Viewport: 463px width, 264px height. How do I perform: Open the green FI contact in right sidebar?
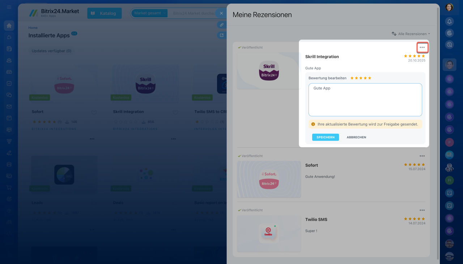pos(449,180)
